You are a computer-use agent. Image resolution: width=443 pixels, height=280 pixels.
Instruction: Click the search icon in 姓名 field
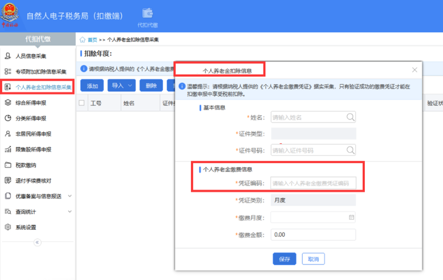coord(350,117)
